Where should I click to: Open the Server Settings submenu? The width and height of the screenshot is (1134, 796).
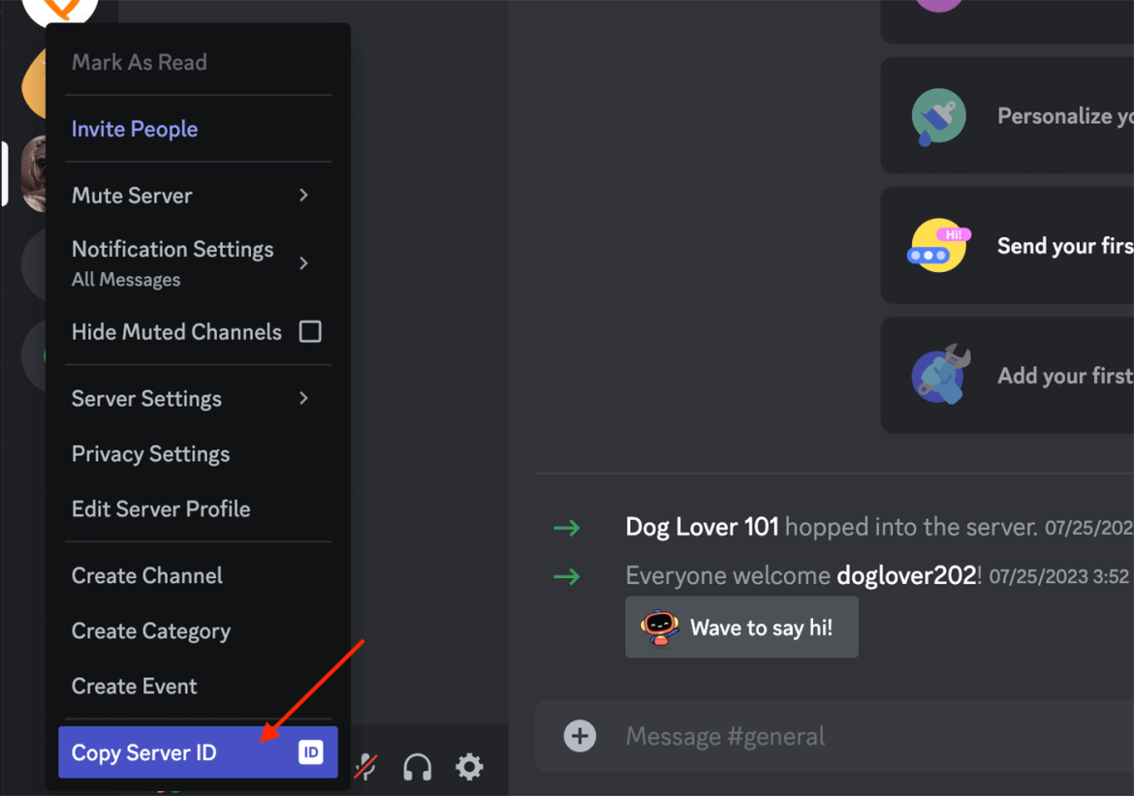click(301, 398)
